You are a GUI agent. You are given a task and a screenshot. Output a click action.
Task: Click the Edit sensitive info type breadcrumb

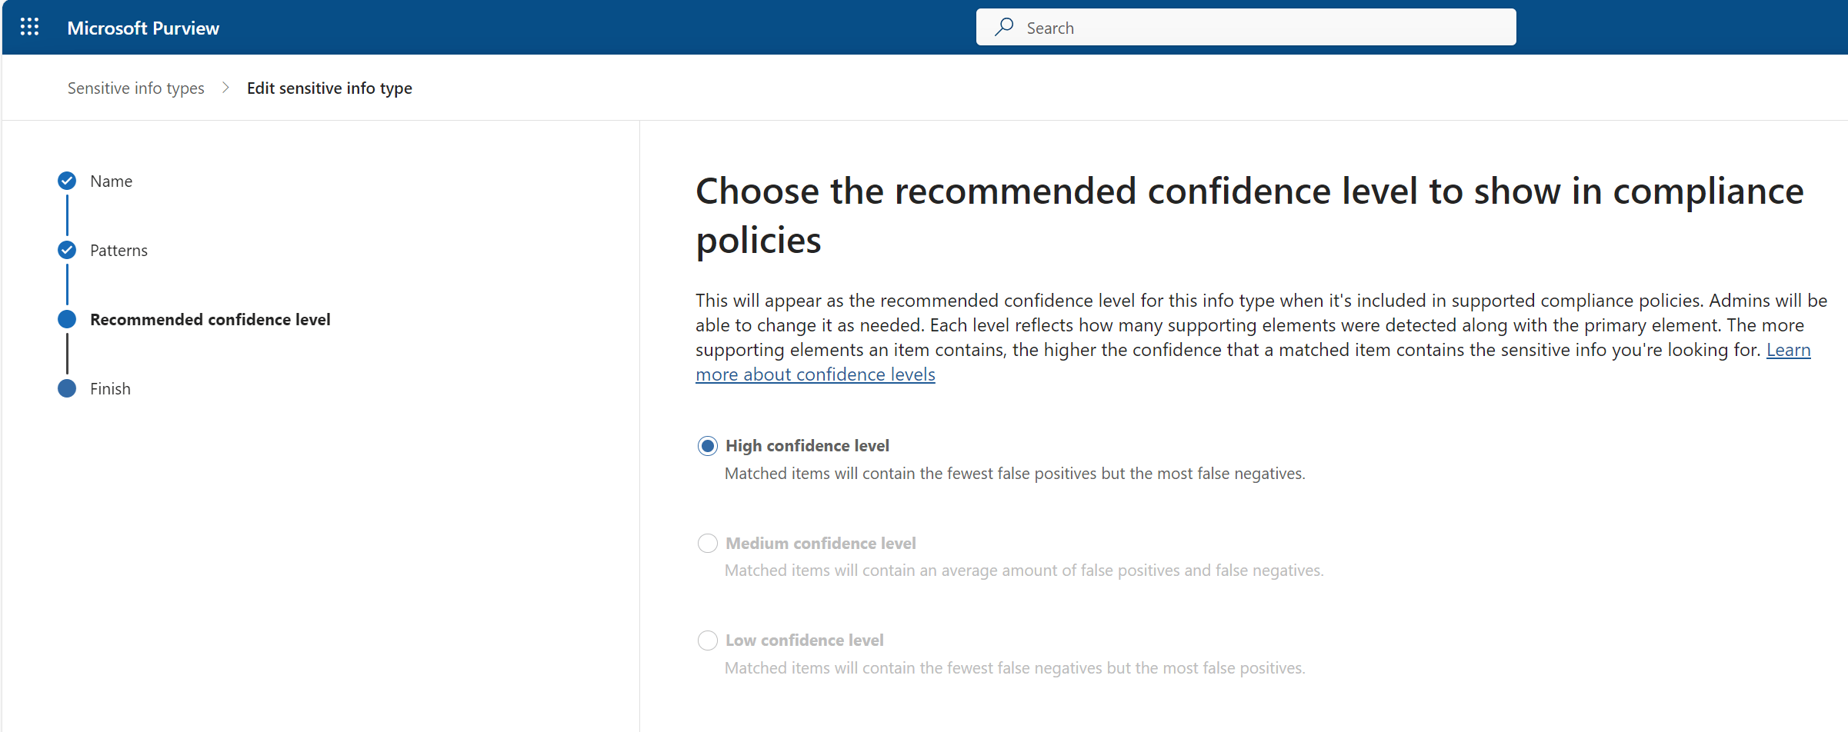tap(329, 88)
